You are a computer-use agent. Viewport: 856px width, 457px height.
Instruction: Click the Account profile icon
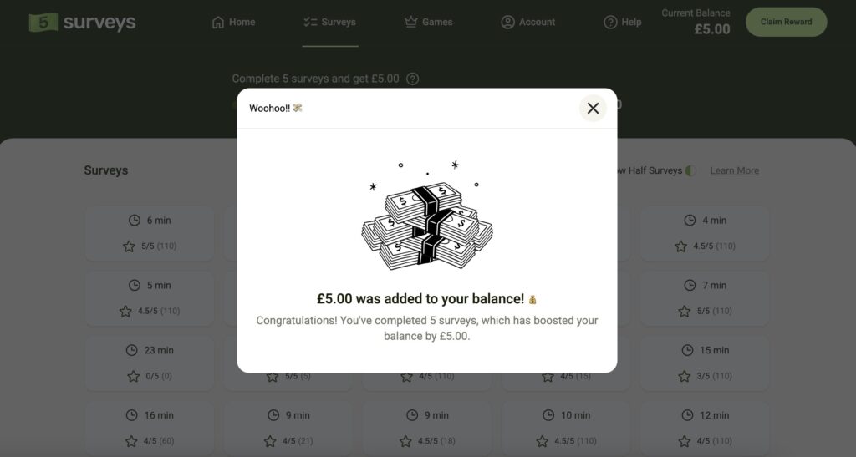pos(507,22)
